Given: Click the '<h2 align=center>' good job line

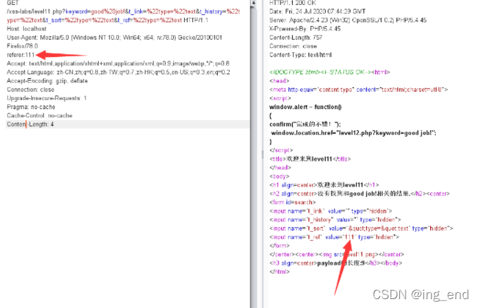Looking at the screenshot, I should 359,193.
